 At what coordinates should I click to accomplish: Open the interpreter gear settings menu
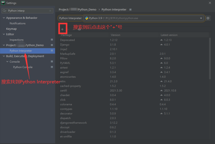pos(208,18)
